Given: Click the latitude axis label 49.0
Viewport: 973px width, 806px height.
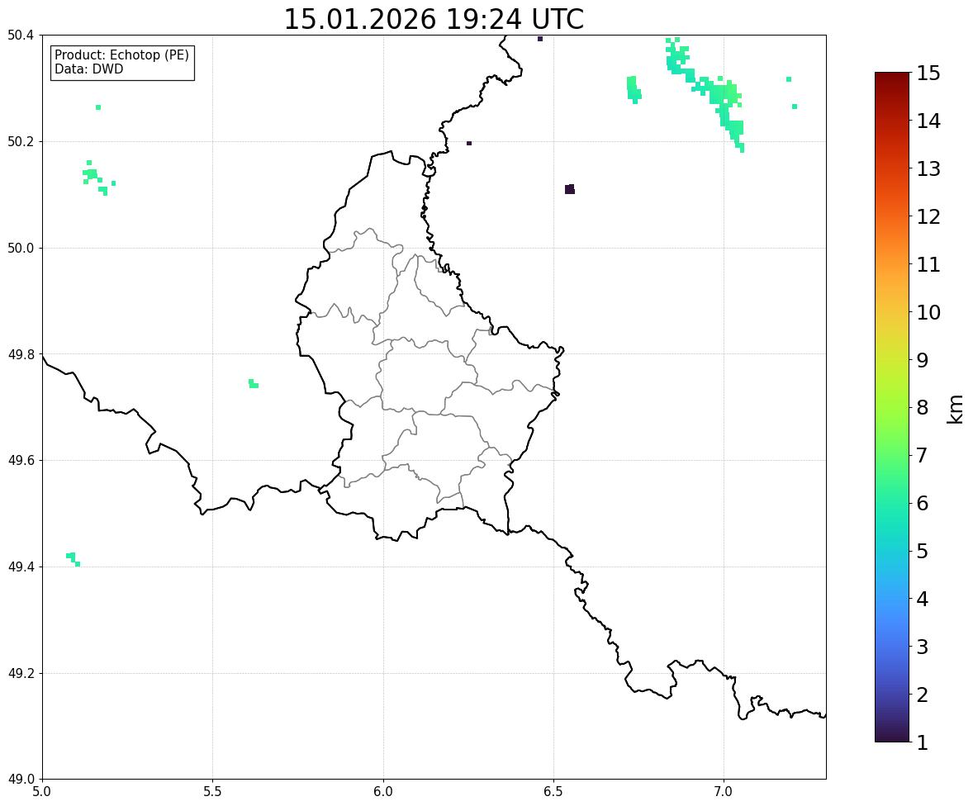Looking at the screenshot, I should point(21,780).
